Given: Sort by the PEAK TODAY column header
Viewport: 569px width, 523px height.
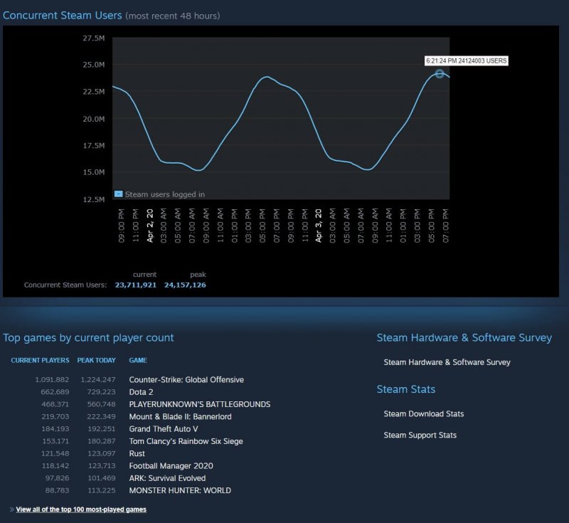Looking at the screenshot, I should [96, 361].
